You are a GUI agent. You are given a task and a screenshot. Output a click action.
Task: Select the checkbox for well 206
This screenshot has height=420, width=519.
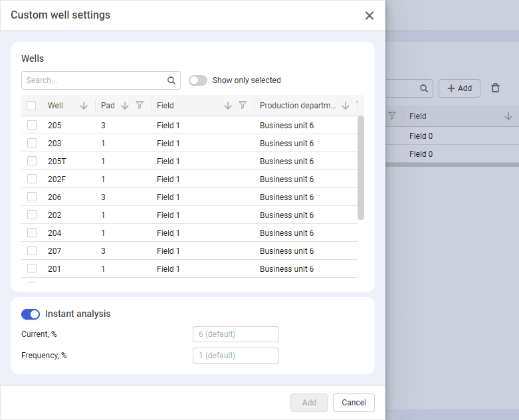click(x=32, y=197)
